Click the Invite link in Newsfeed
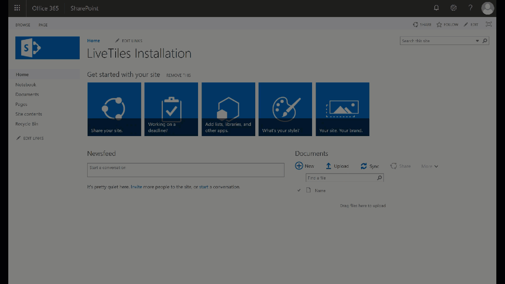The width and height of the screenshot is (505, 284). (137, 187)
